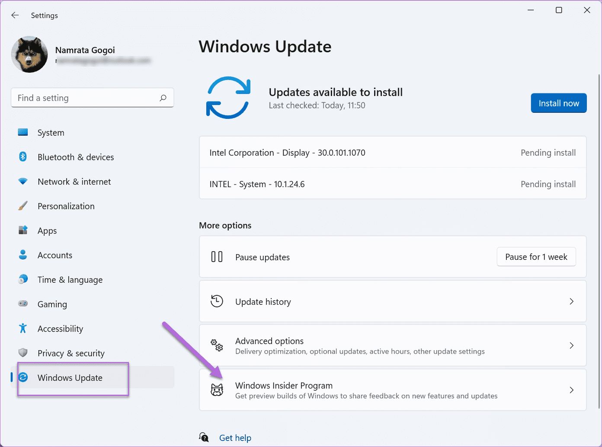Open System settings
This screenshot has width=602, height=447.
(93, 133)
